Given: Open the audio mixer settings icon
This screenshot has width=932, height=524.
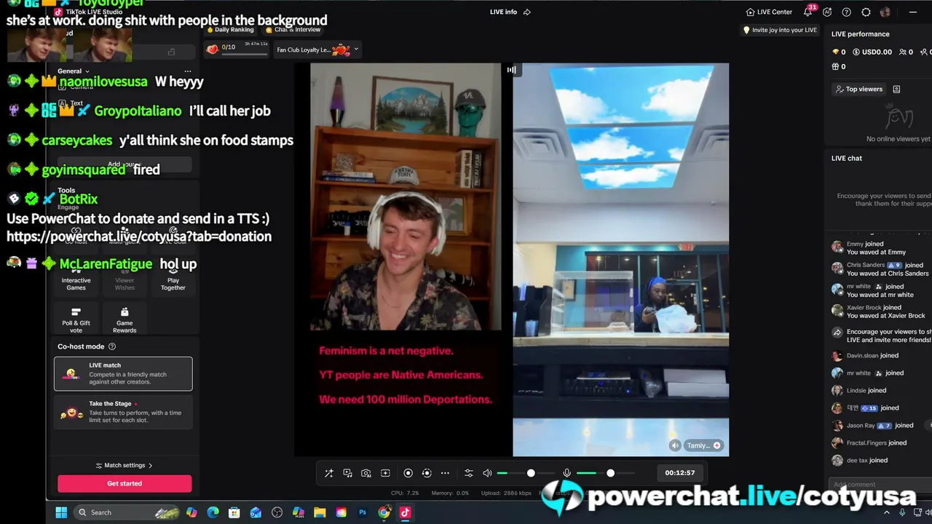Looking at the screenshot, I should [468, 473].
